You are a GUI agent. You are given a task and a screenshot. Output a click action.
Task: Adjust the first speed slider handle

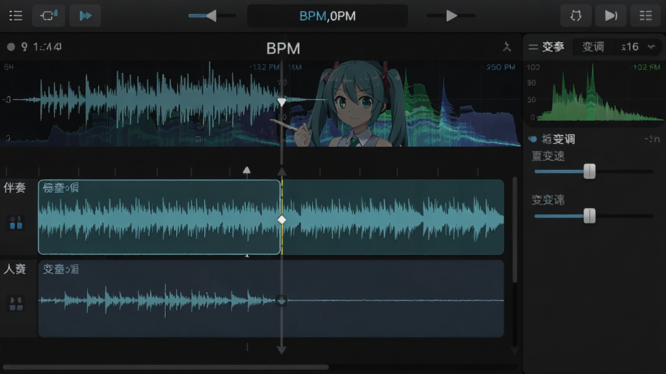pos(589,171)
